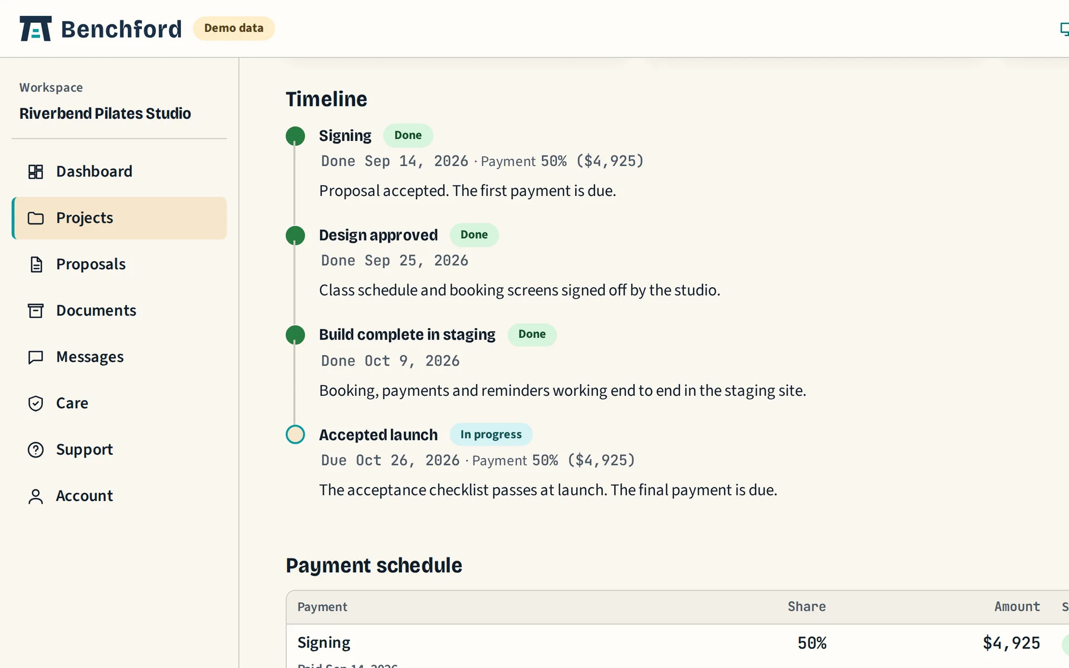Click the Share column header
1069x668 pixels.
pyautogui.click(x=807, y=607)
